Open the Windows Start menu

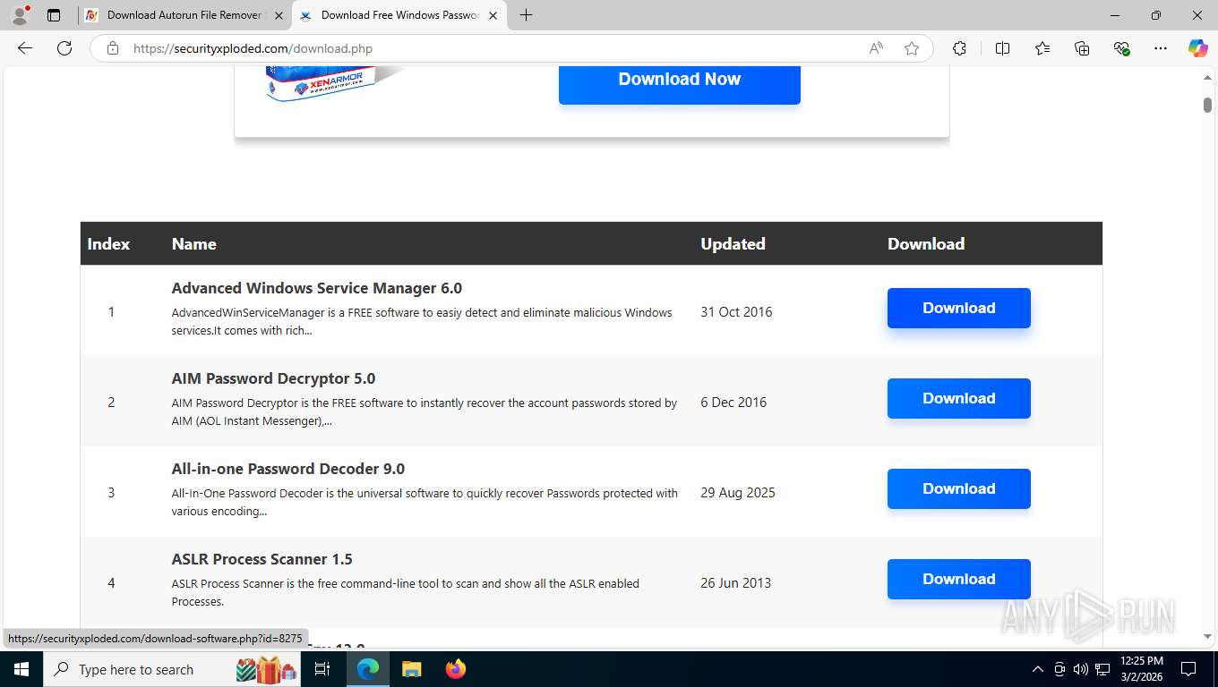point(21,669)
